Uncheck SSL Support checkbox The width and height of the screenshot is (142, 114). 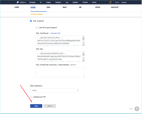coord(31,21)
